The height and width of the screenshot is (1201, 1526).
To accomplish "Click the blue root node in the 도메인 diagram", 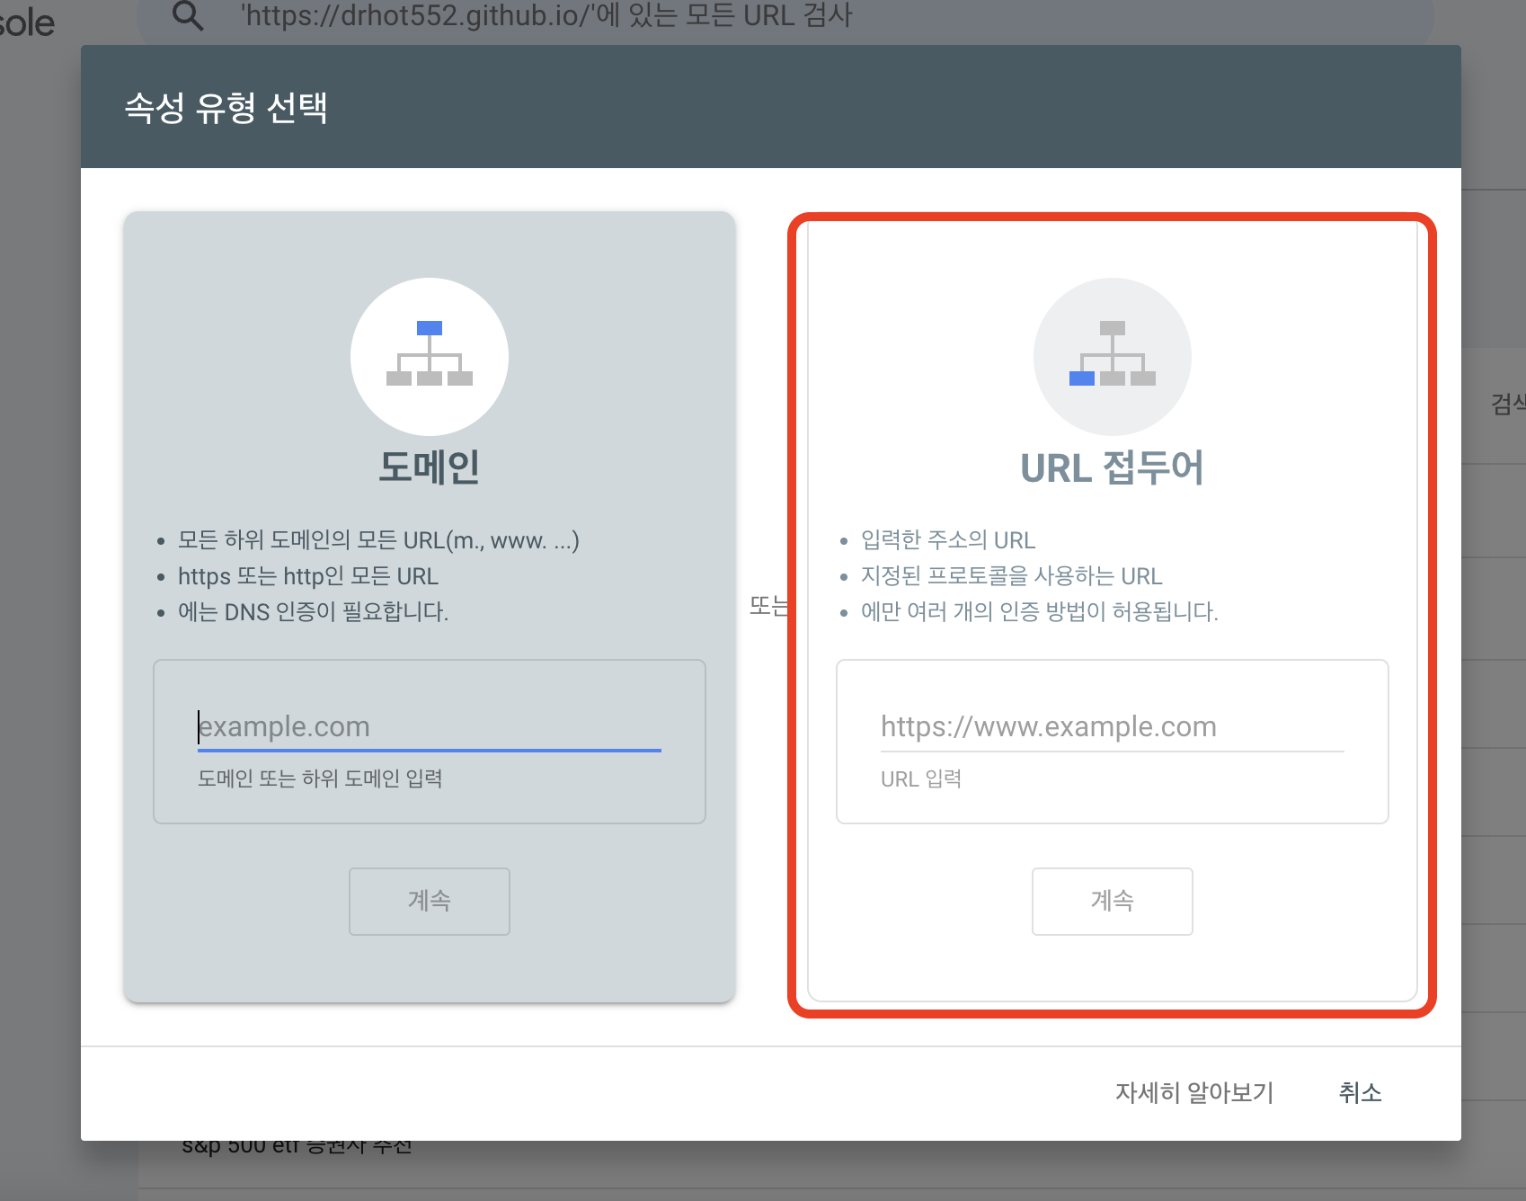I will (430, 329).
